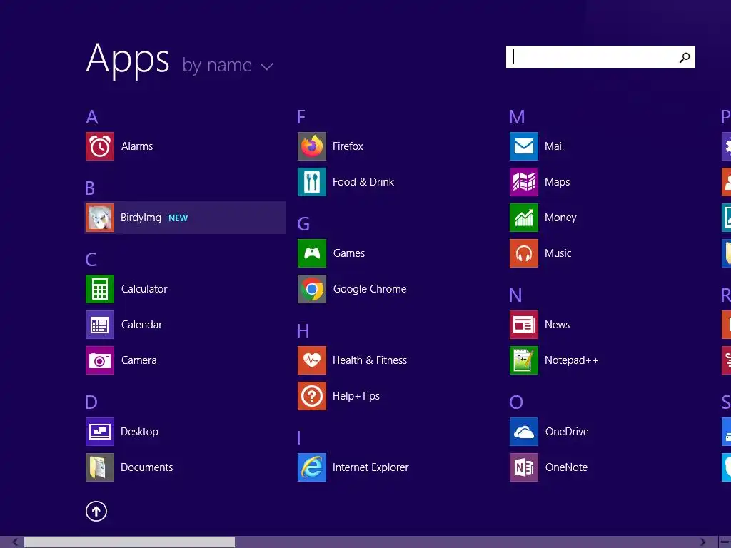Launch Internet Explorer icon
The image size is (731, 548).
point(312,467)
